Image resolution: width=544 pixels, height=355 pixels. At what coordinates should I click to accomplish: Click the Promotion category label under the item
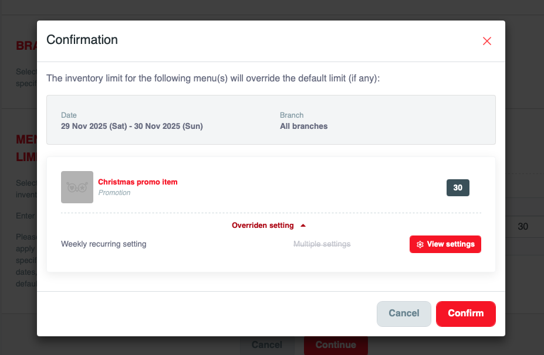point(114,193)
